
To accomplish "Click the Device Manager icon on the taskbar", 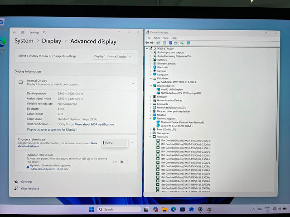I will [209, 209].
